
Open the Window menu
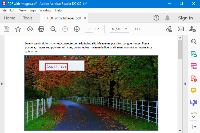click(x=45, y=10)
